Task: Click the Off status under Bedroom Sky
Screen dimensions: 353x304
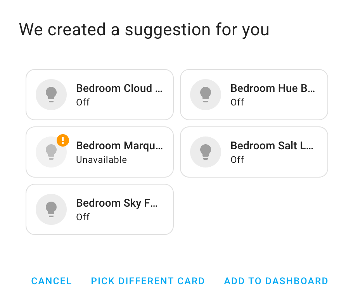Action: 83,217
